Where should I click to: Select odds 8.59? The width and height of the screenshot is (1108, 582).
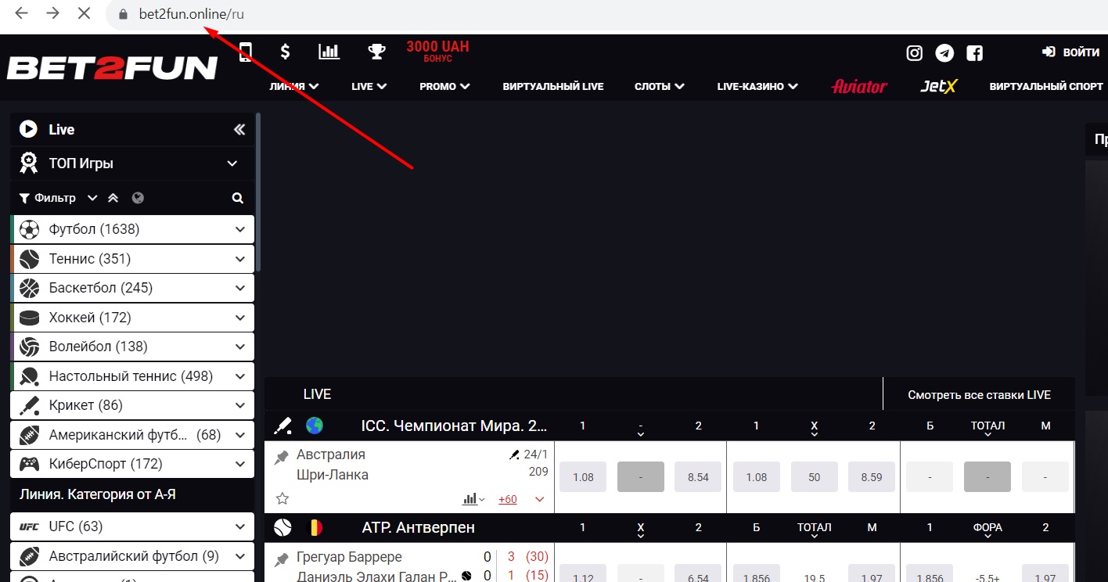point(872,476)
